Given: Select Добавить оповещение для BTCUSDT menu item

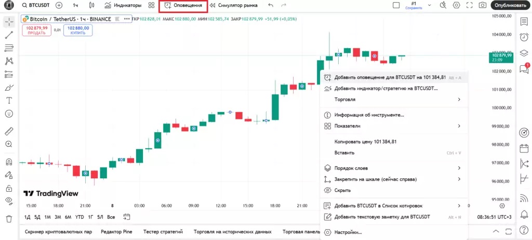Looking at the screenshot, I should click(394, 78).
